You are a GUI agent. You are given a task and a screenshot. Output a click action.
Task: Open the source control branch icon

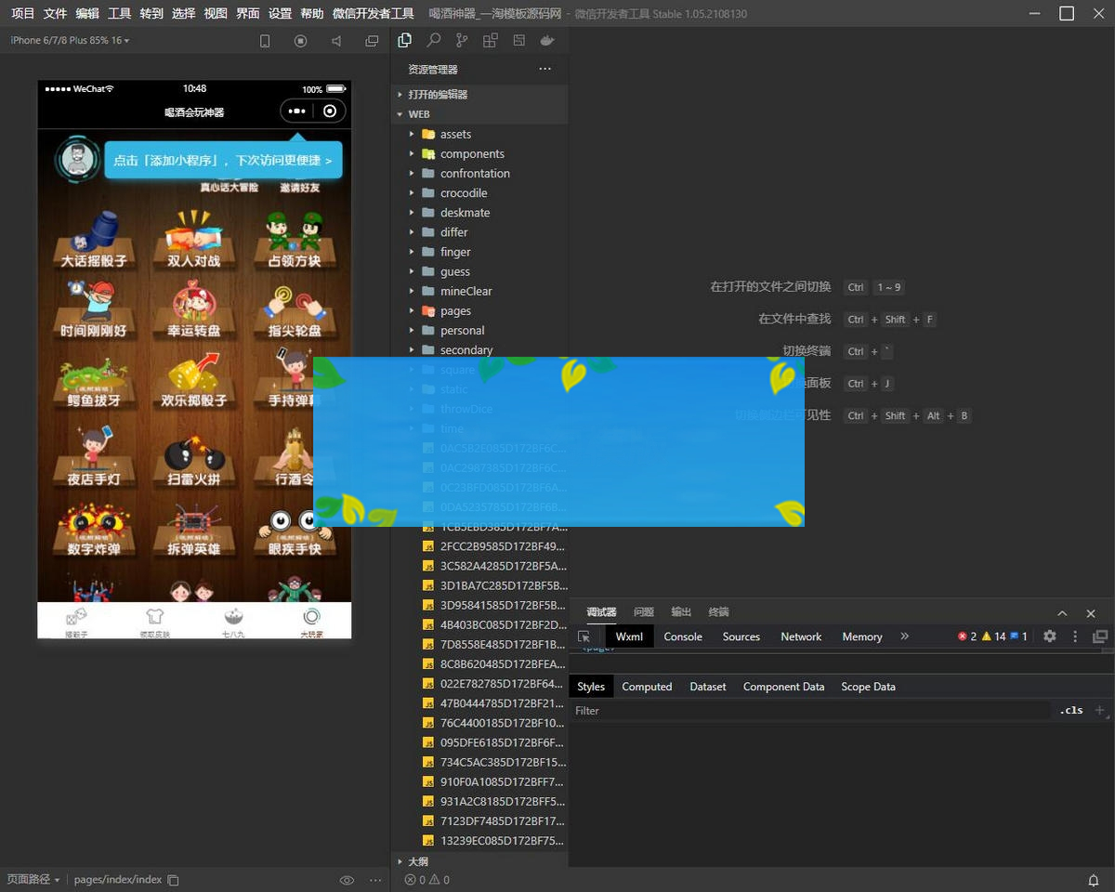[x=462, y=41]
